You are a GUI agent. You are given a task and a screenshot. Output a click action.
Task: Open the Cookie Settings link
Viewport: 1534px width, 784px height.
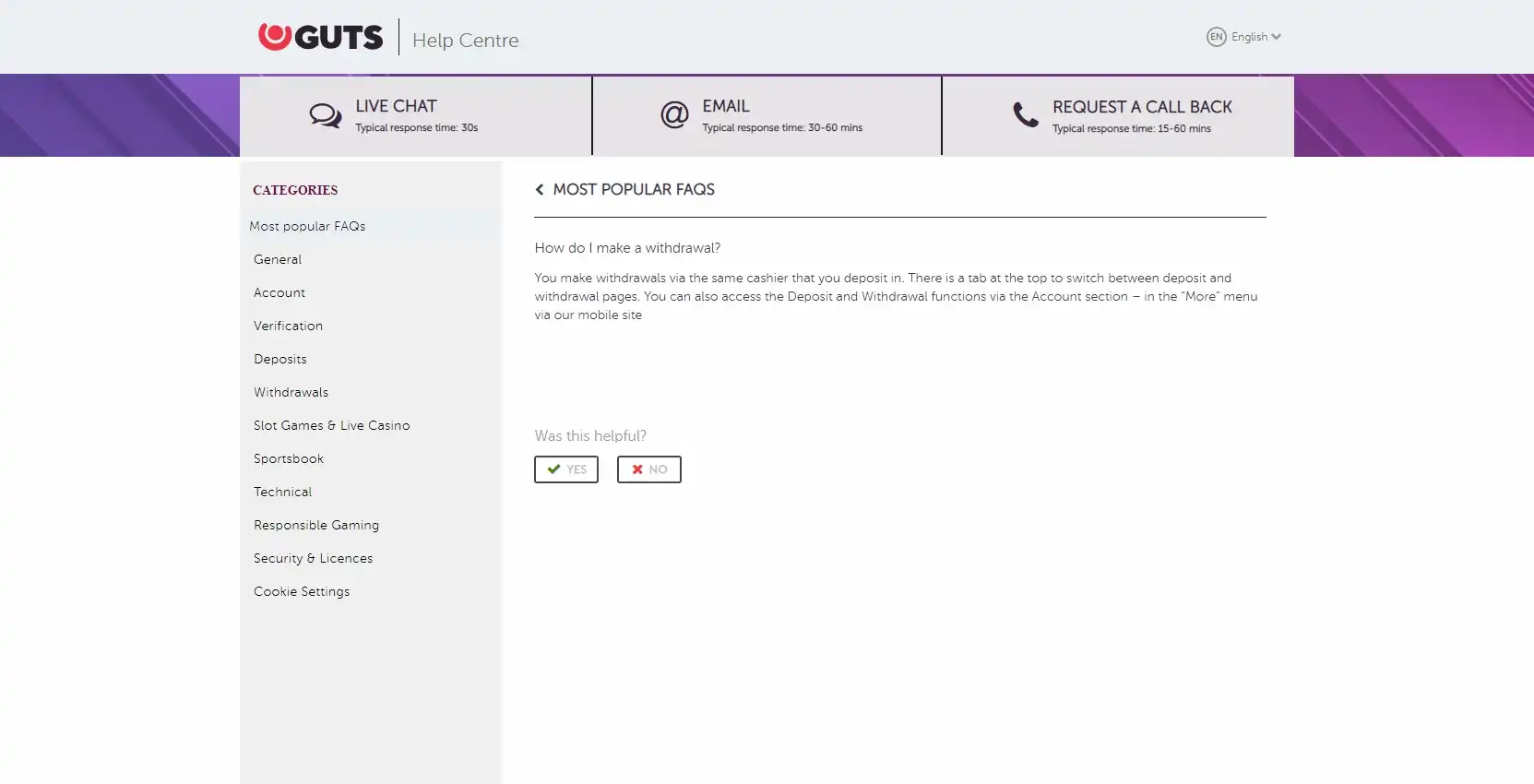click(x=302, y=591)
